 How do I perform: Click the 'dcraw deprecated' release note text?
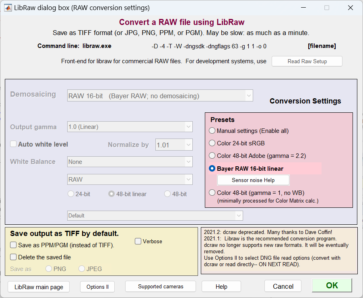pos(268,232)
